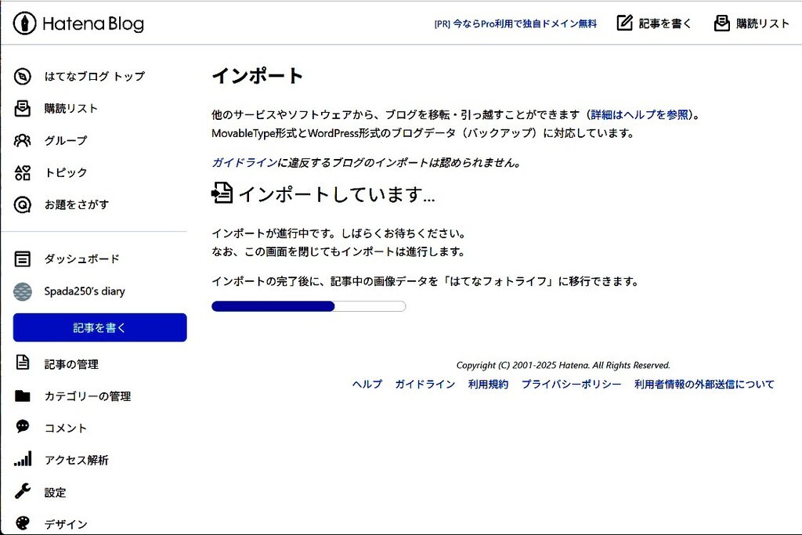
Task: Click the speech bubble icon beside コメント
Action: 23,427
